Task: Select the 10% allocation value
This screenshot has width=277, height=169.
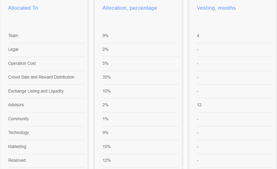Action: pyautogui.click(x=106, y=91)
